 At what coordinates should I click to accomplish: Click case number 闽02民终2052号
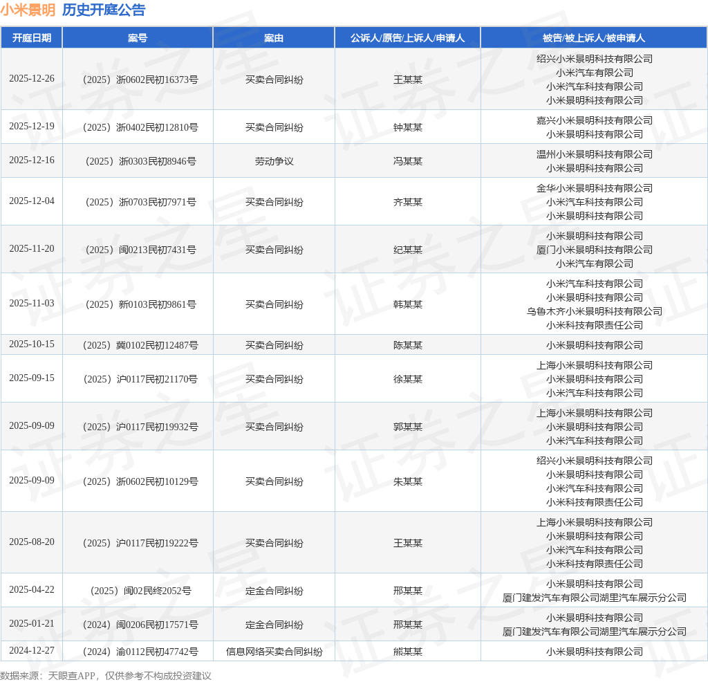point(140,591)
